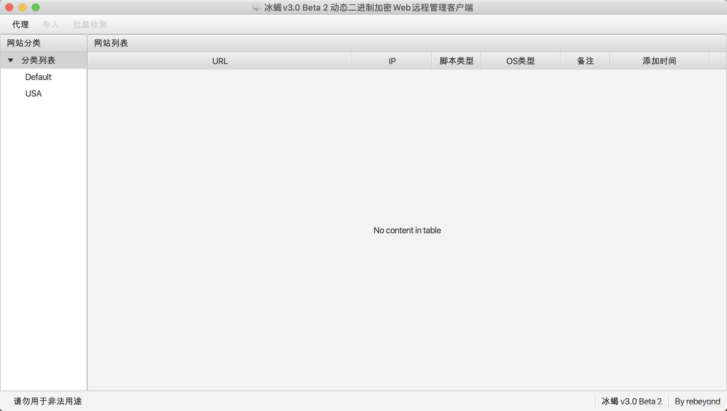Sort by the 脚本类型 column header
Screen dimensions: 727x411
point(456,61)
